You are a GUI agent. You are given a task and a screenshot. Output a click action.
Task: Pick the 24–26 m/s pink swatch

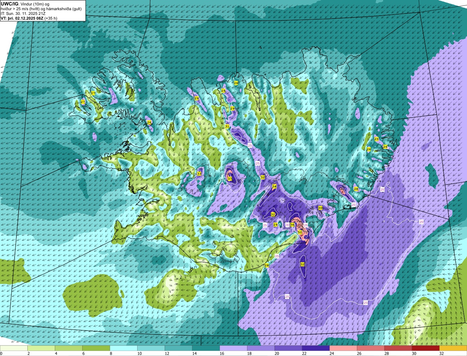point(343,348)
